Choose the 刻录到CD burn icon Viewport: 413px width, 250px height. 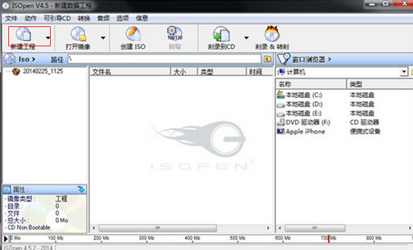click(221, 33)
